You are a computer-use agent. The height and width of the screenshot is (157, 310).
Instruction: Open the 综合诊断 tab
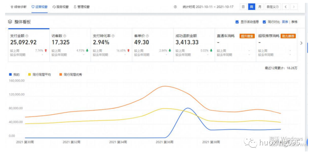click(18, 7)
